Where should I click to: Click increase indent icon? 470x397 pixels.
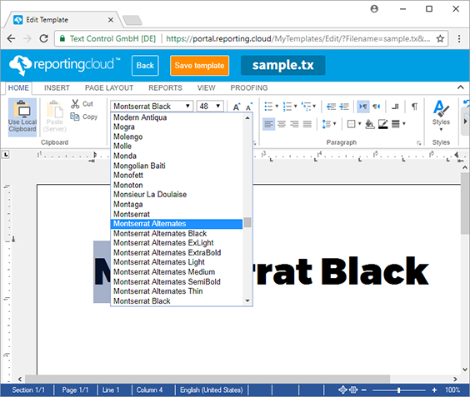point(344,107)
